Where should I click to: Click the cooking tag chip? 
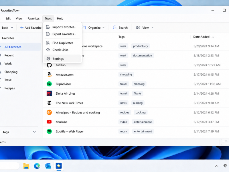point(141,112)
